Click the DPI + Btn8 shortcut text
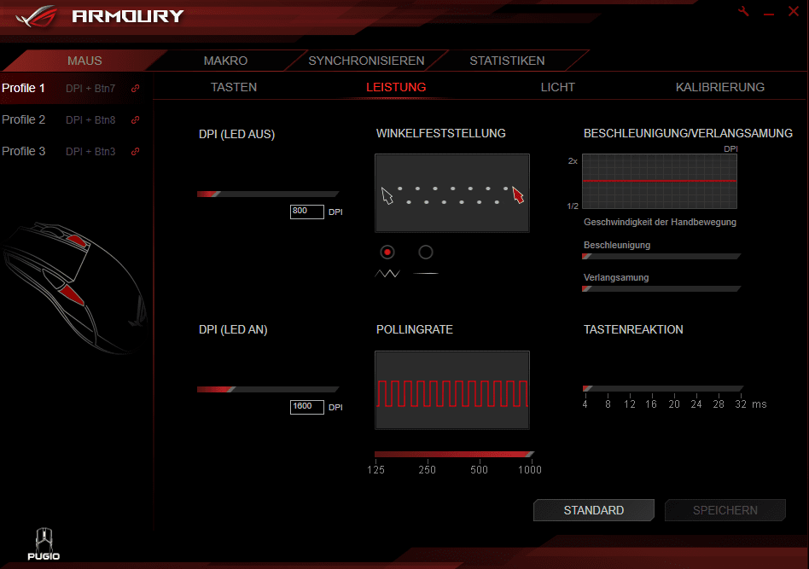Screen dimensions: 809x569 pos(90,119)
